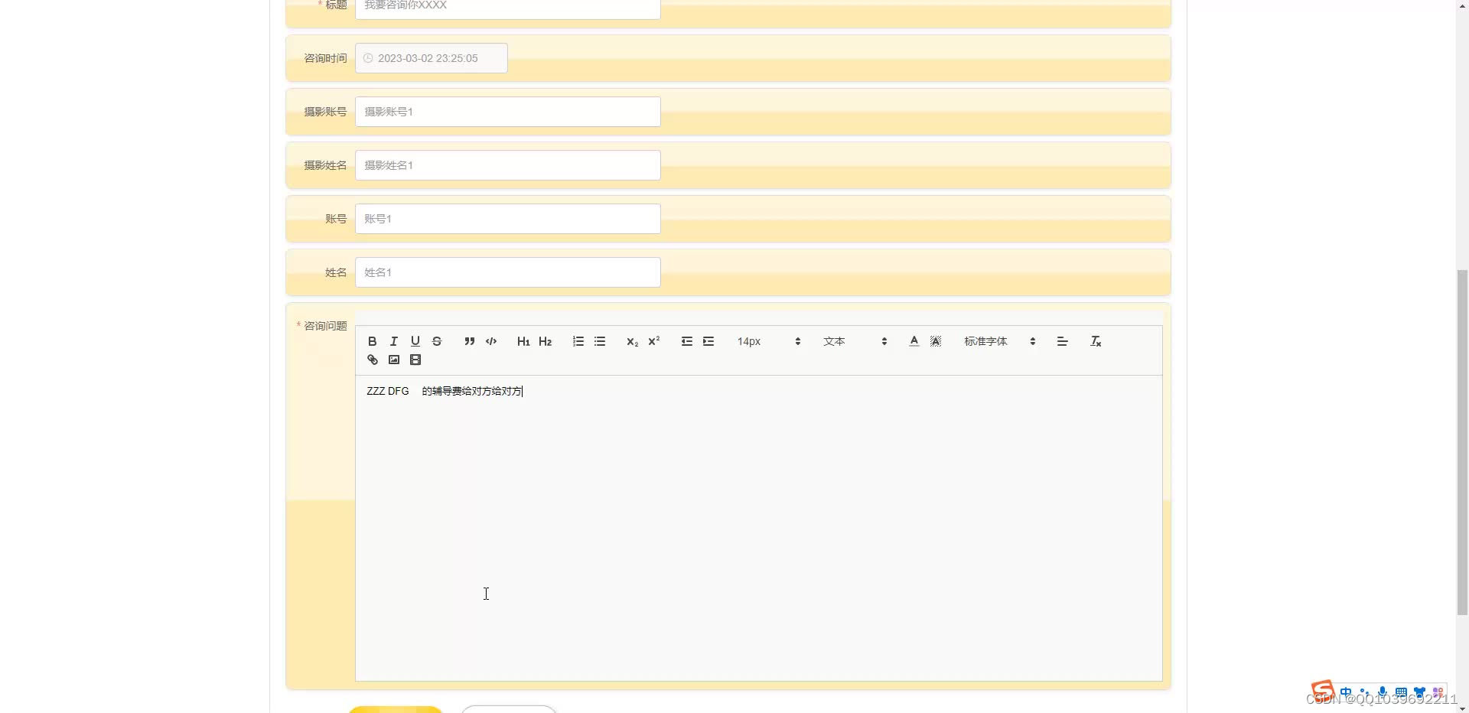1469x713 pixels.
Task: Apply Heading 1 style
Action: 523,341
